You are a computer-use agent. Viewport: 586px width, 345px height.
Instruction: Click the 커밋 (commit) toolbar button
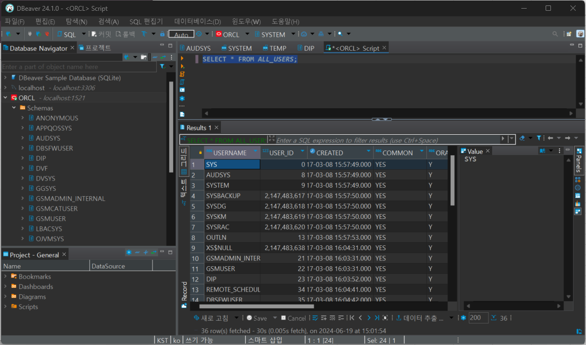coord(101,34)
